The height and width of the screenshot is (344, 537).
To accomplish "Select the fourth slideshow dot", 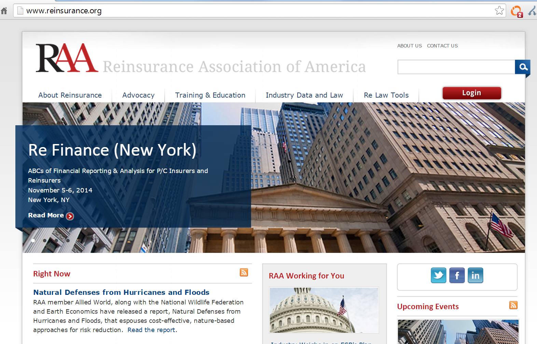I will point(68,241).
